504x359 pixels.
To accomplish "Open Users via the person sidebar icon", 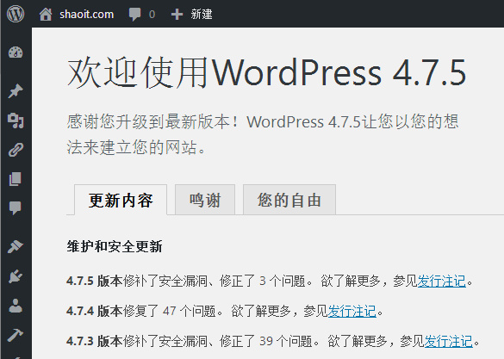I will click(x=16, y=306).
